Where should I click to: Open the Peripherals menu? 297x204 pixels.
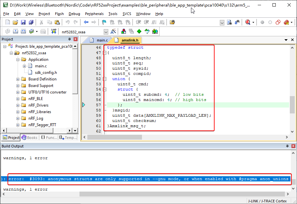pos(94,14)
